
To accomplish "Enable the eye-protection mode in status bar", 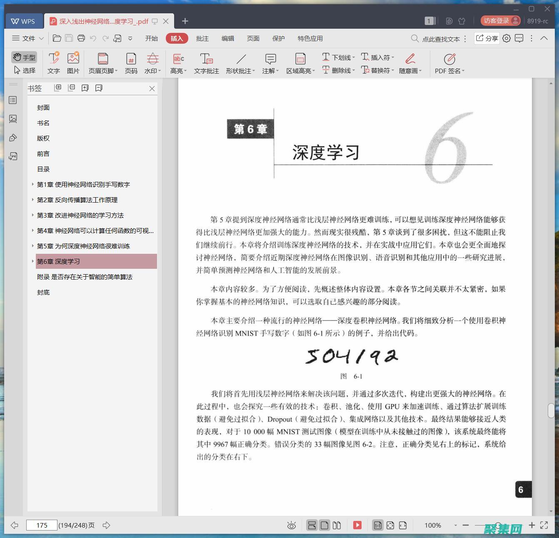I will click(292, 525).
